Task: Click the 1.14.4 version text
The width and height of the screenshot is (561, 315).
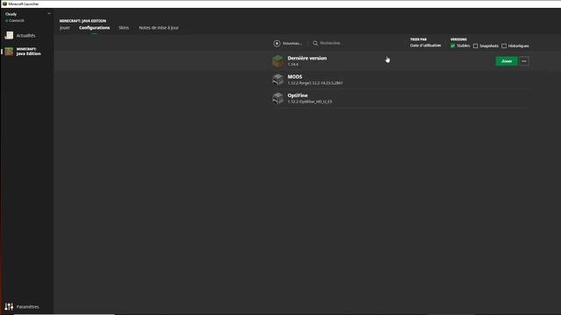Action: click(x=293, y=64)
